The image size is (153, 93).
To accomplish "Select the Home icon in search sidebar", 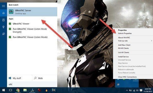I will click(x=4, y=13).
